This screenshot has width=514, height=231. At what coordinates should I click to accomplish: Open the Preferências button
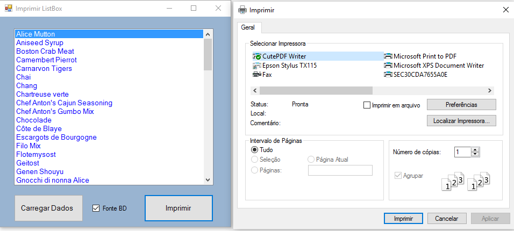tap(461, 105)
